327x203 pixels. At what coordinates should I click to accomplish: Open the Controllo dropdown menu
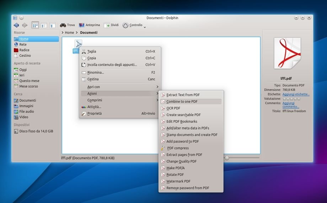[x=134, y=25]
